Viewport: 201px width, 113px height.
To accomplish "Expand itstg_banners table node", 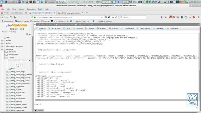I will point(7,101).
